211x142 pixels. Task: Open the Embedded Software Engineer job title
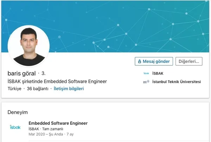click(58, 123)
